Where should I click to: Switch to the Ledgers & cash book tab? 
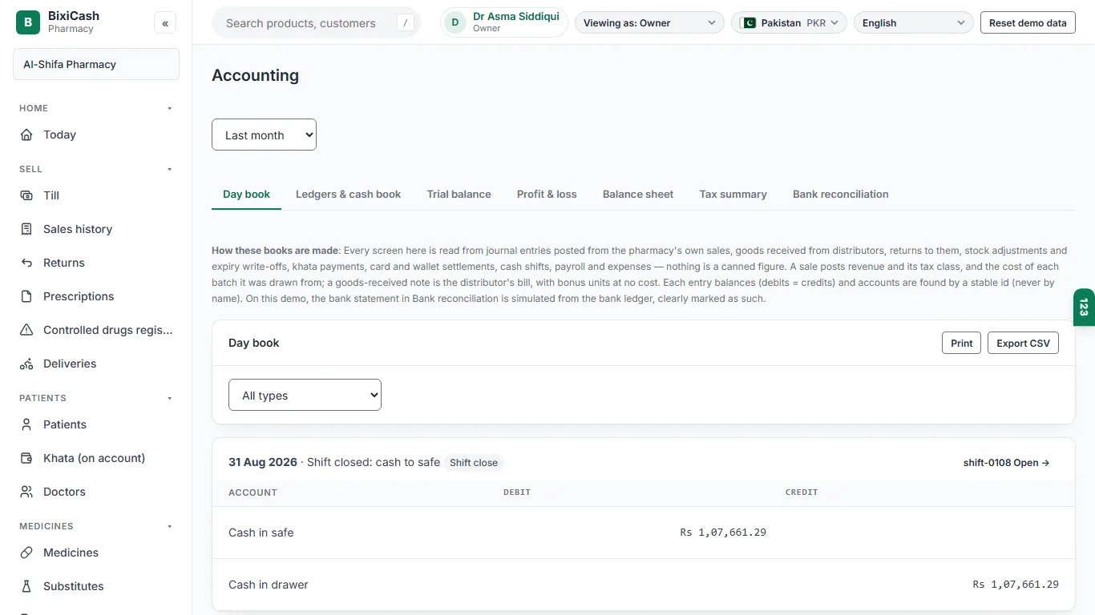348,194
